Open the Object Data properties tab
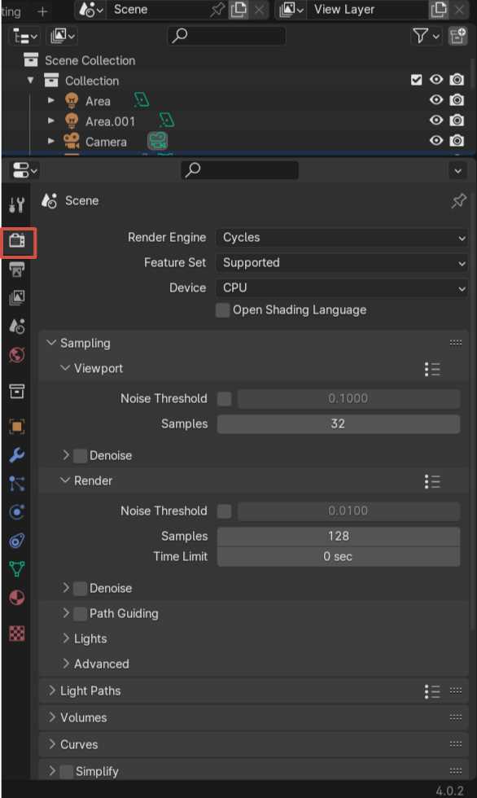Viewport: 477px width, 798px height. (x=17, y=569)
